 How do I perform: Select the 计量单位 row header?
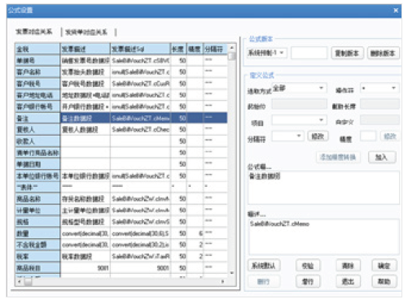[37, 210]
